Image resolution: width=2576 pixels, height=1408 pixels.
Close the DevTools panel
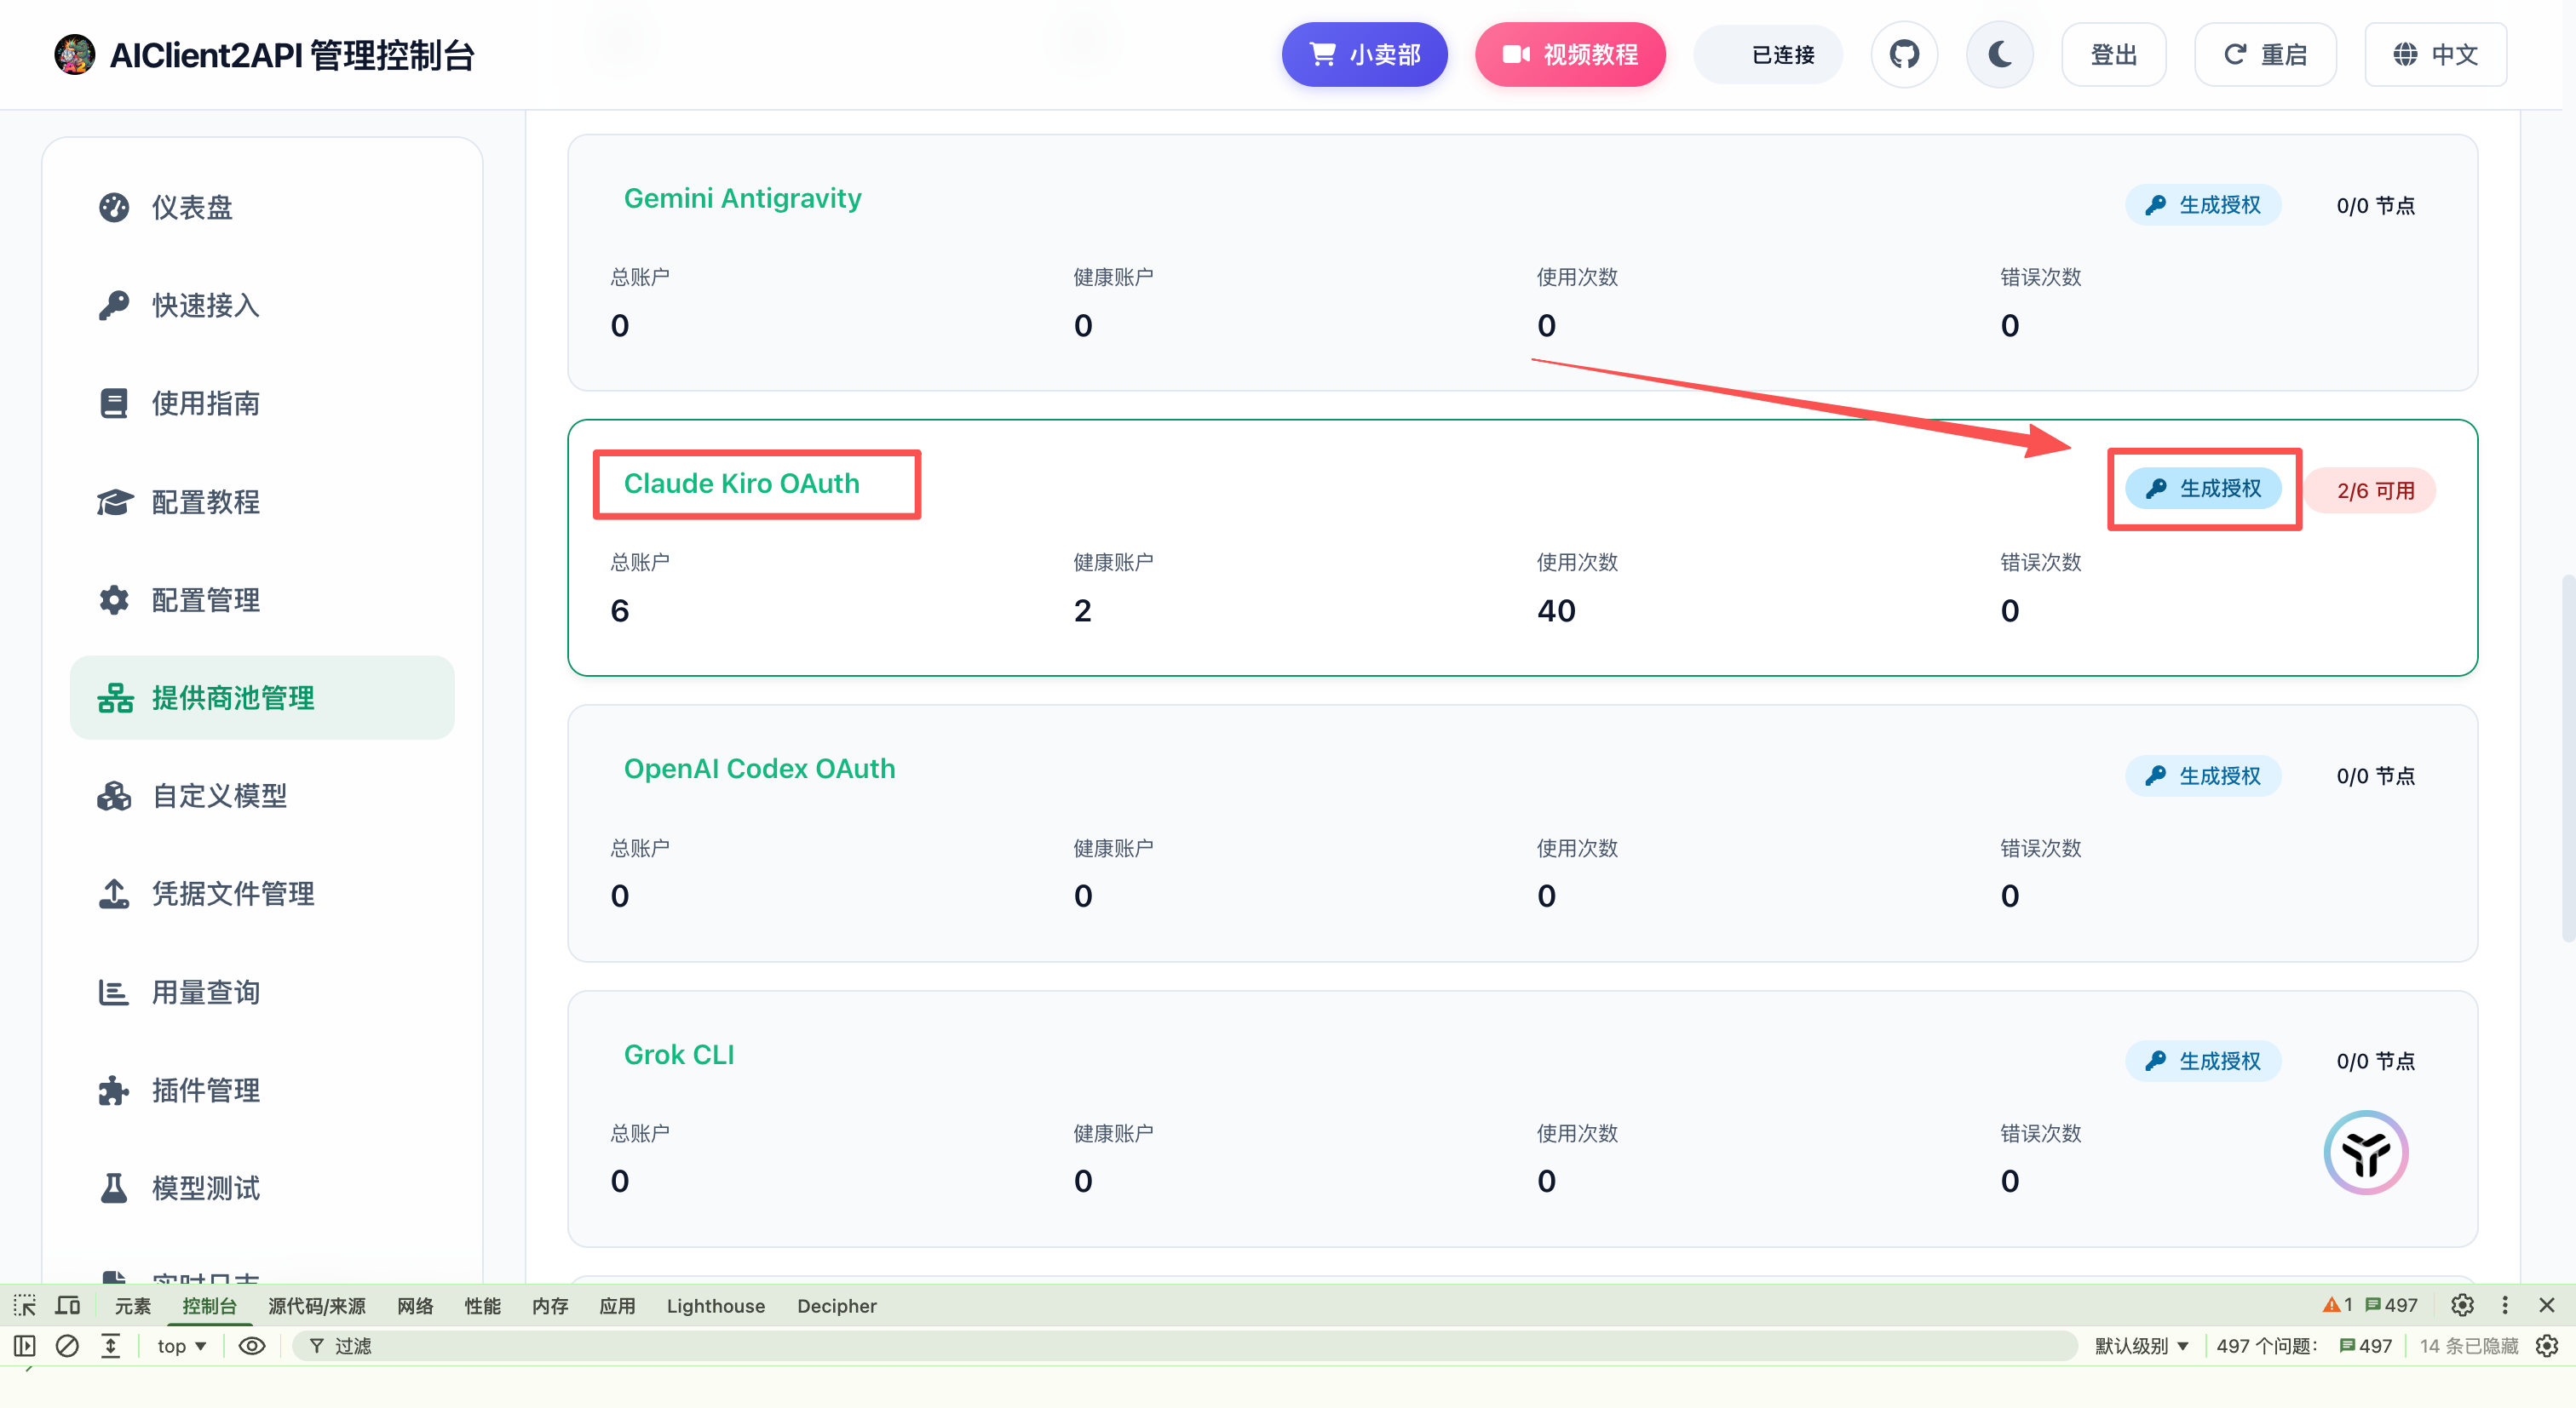pyautogui.click(x=2546, y=1305)
